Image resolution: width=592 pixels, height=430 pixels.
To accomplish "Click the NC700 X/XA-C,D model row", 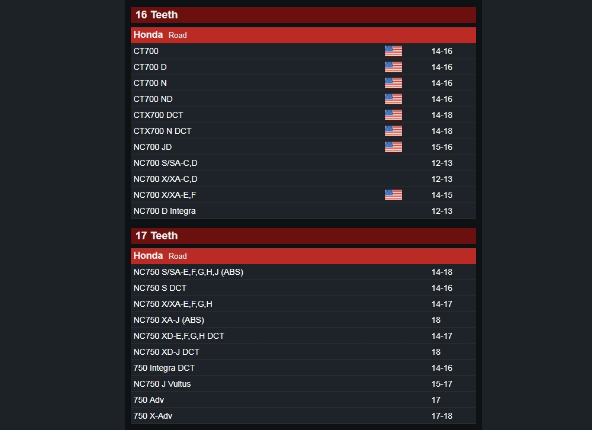I will [x=303, y=179].
